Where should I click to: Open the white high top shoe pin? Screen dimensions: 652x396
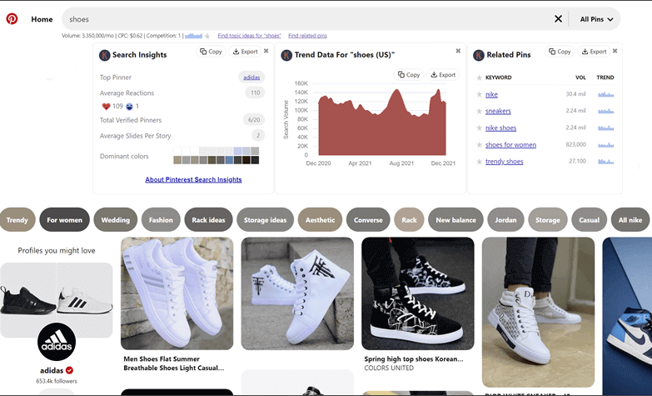click(297, 293)
